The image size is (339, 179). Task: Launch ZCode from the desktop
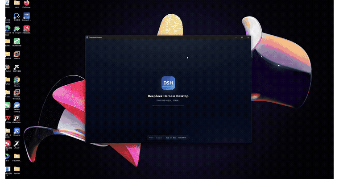coord(17,145)
